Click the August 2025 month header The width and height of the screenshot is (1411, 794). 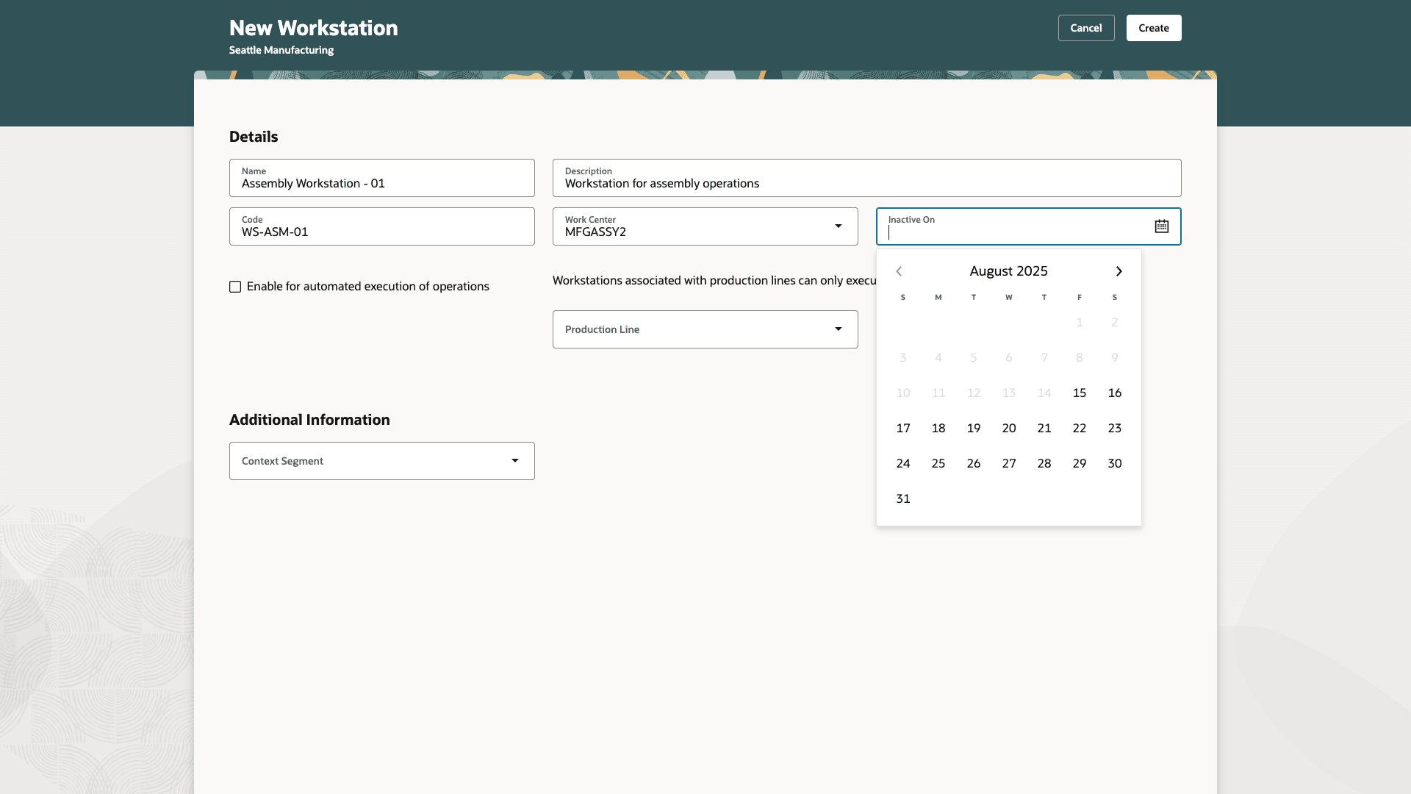click(x=1008, y=271)
